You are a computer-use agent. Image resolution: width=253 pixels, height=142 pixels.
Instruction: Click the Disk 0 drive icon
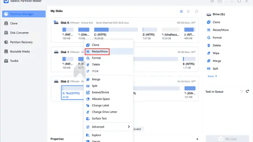pyautogui.click(x=56, y=22)
